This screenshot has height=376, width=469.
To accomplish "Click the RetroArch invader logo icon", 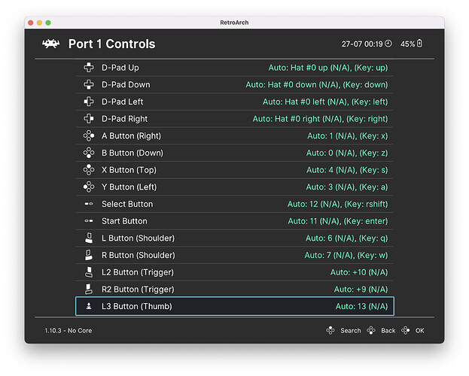I will 51,44.
